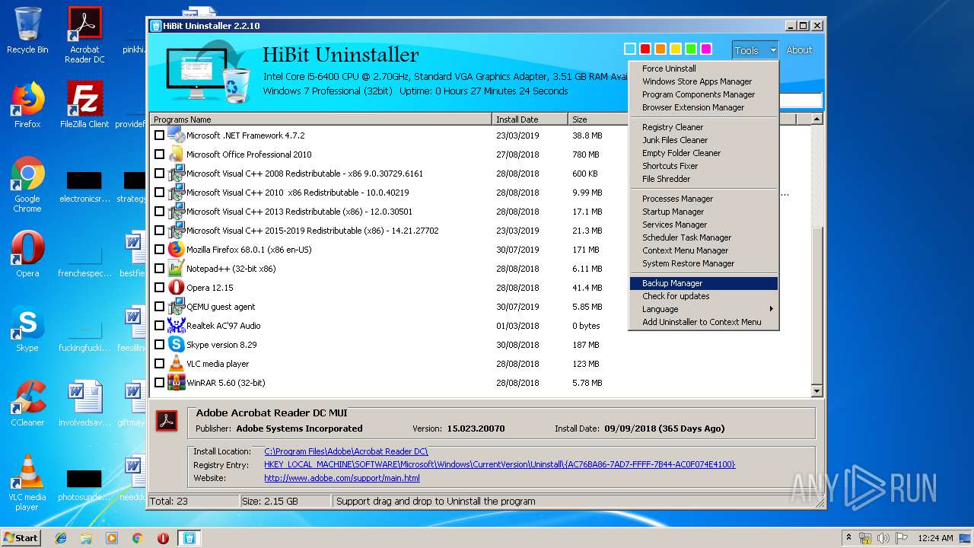Open Acrobat Reader DC desktop shortcut

pyautogui.click(x=84, y=35)
